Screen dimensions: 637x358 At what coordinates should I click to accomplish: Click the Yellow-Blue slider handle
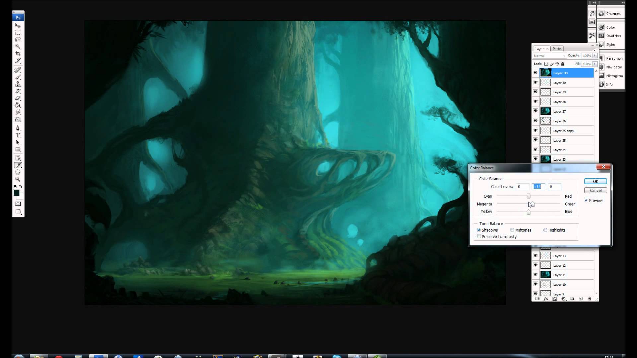click(x=528, y=212)
